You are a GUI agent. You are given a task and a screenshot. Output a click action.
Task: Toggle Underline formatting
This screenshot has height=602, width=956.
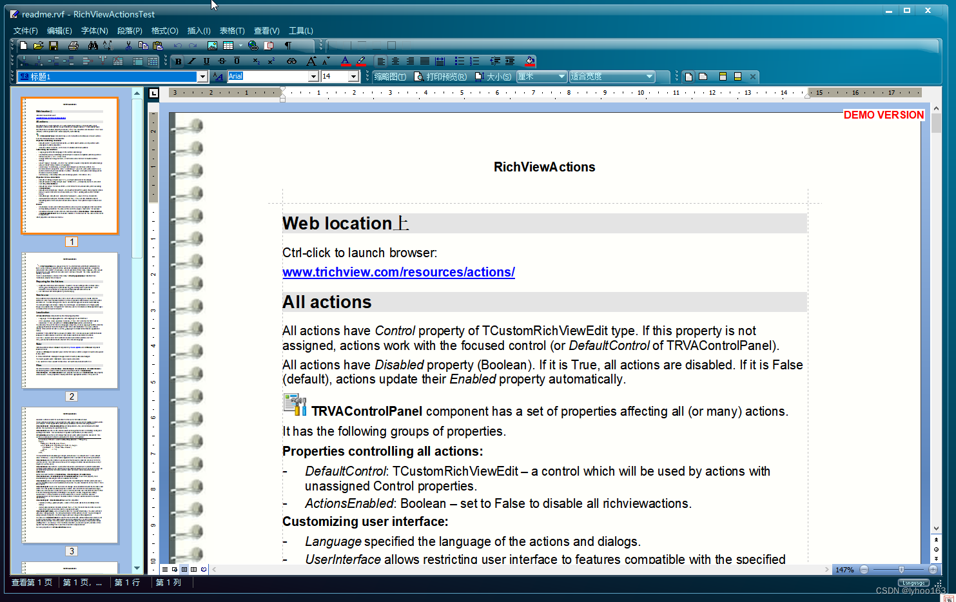206,61
